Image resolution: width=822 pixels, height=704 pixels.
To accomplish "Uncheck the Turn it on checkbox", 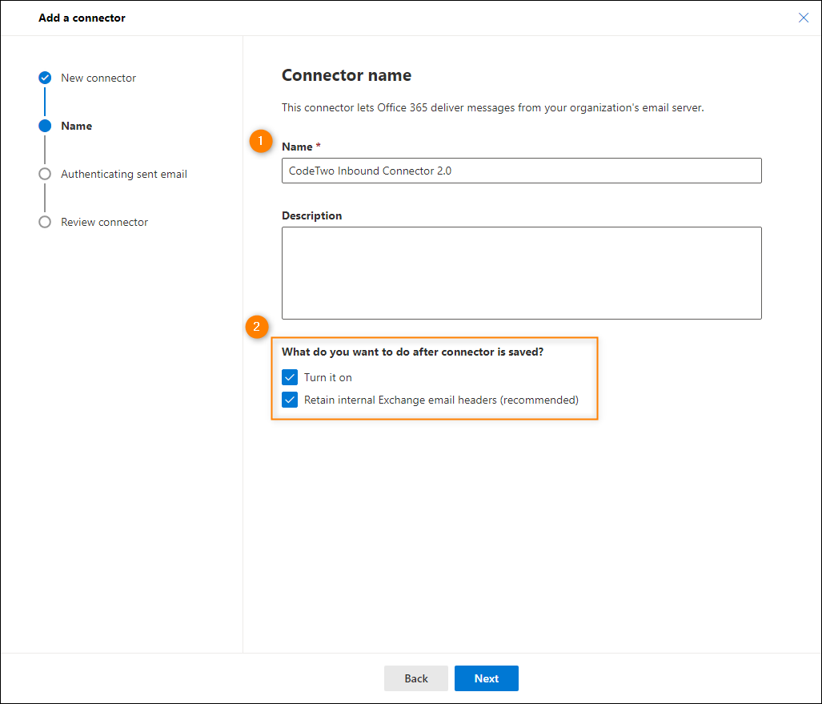I will [x=290, y=377].
